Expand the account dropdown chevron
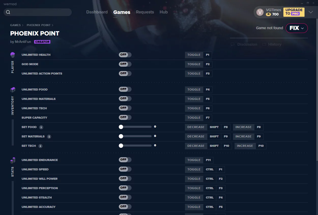 tap(311, 12)
